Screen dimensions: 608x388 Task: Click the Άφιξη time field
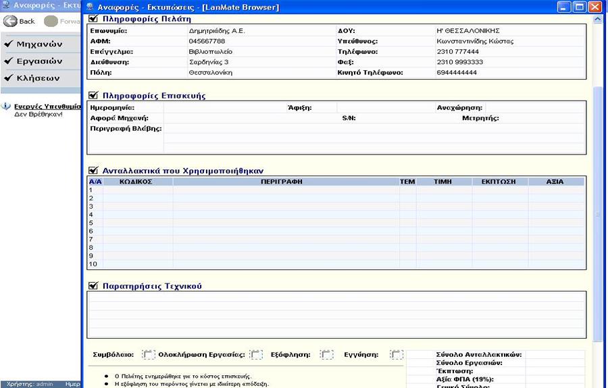pos(386,108)
